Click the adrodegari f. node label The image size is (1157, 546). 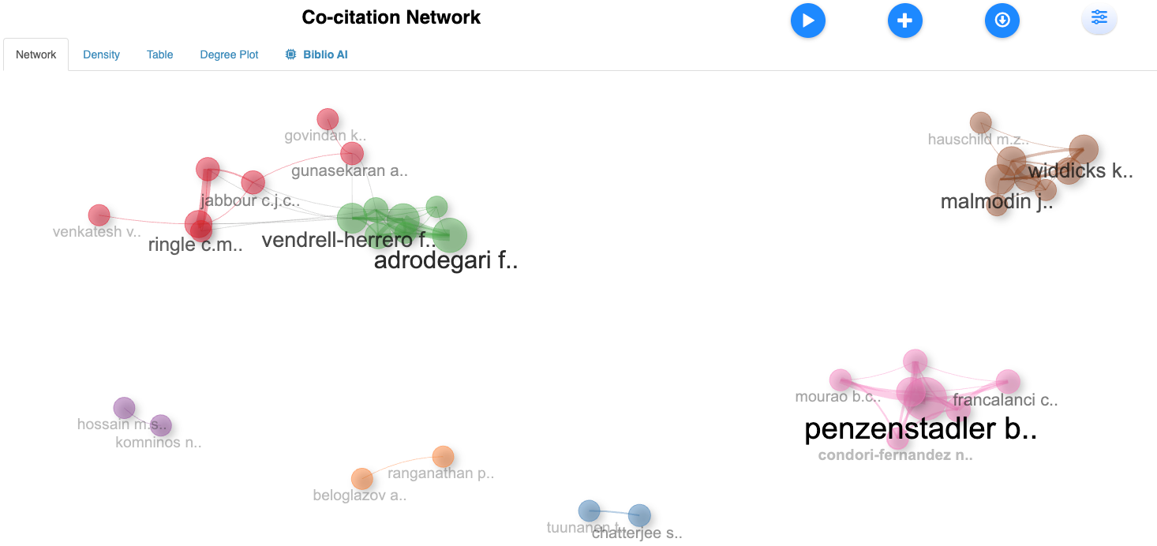[x=445, y=260]
